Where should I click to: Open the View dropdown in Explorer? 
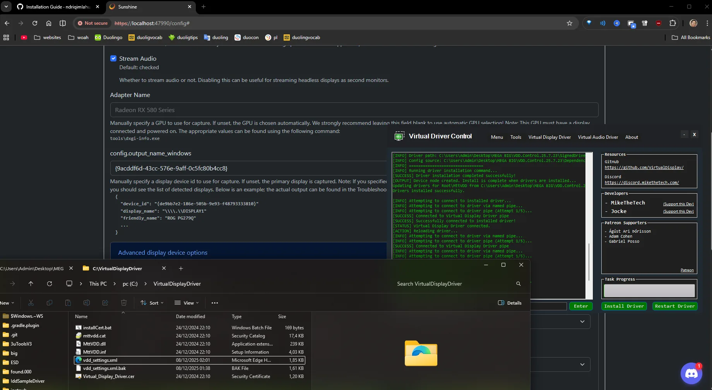[x=187, y=303]
